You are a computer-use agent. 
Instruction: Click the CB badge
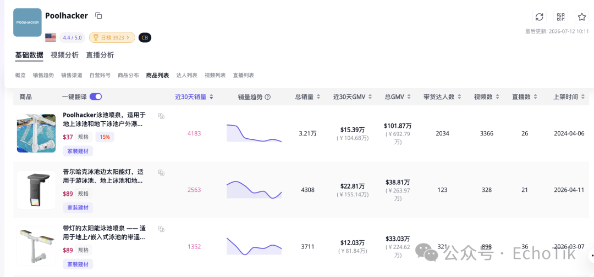[x=145, y=37]
